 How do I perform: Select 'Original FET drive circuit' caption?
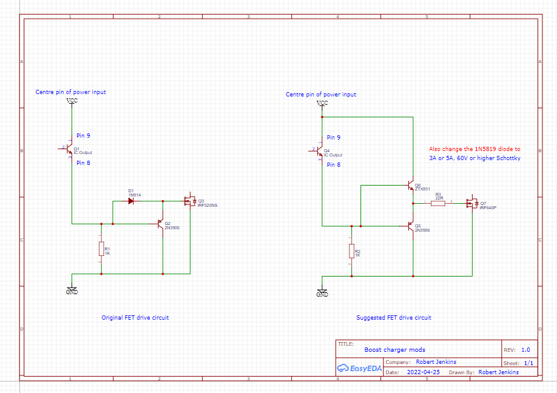tap(135, 317)
